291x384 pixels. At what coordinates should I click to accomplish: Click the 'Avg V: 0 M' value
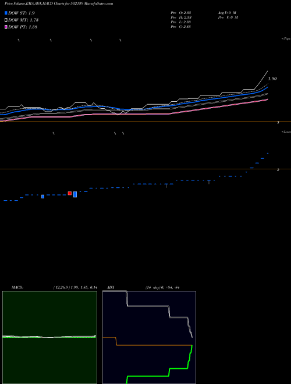[x=226, y=13]
